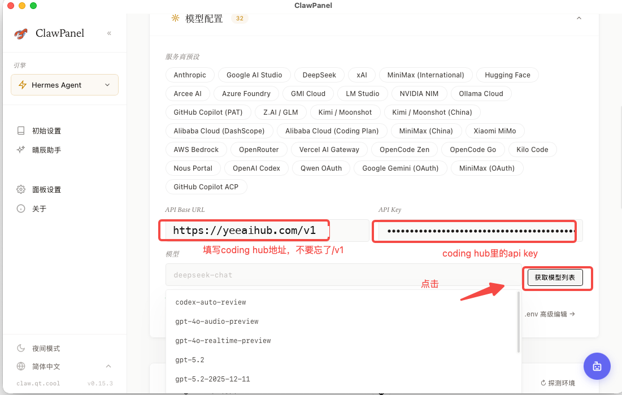Open the .env 高级编辑 link
The width and height of the screenshot is (622, 395).
pyautogui.click(x=550, y=314)
